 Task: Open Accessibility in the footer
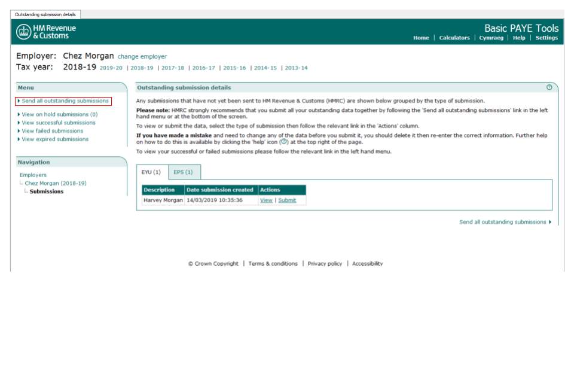pos(368,263)
